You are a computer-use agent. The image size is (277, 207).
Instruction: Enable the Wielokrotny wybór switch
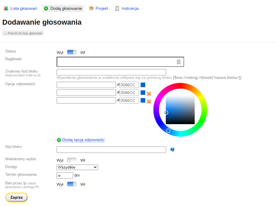(72, 160)
